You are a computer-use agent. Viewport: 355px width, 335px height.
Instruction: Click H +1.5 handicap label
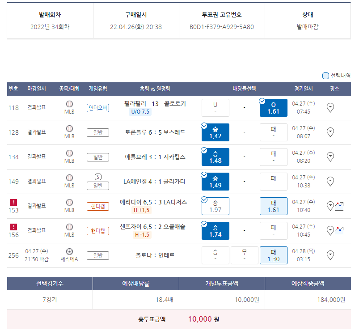coord(141,210)
